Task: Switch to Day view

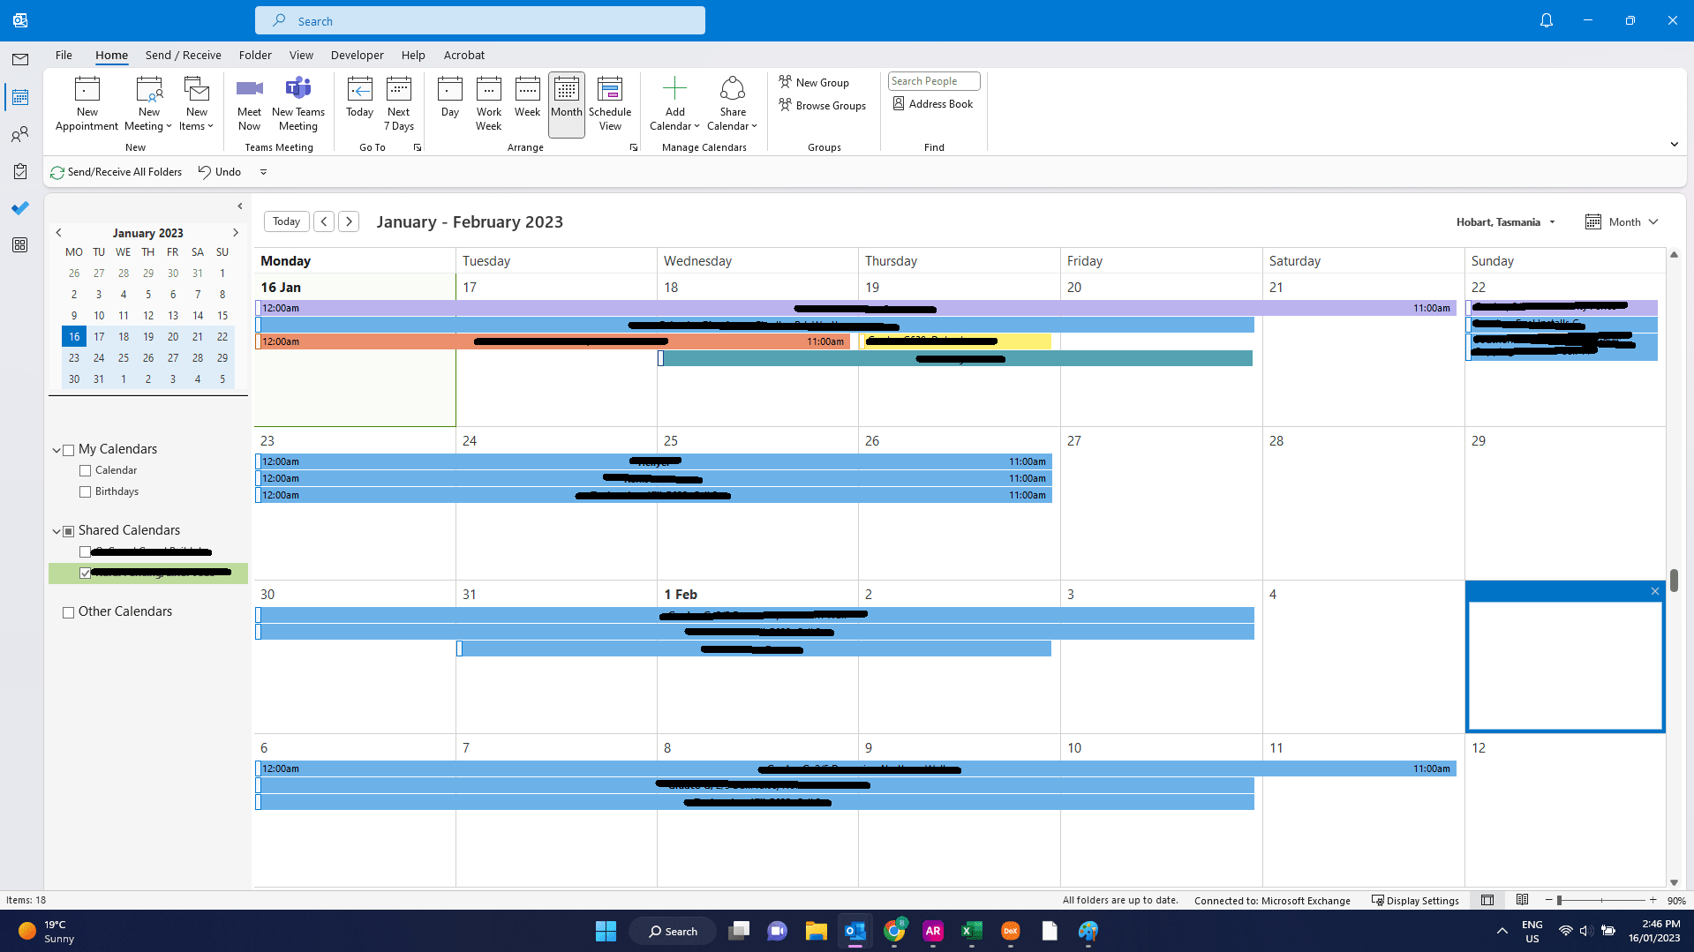Action: tap(450, 98)
